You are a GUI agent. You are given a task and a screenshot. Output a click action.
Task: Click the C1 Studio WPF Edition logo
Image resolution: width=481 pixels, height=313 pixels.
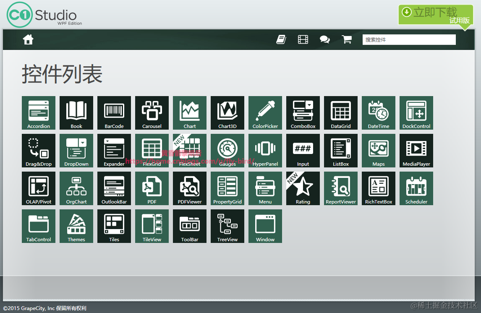(45, 15)
